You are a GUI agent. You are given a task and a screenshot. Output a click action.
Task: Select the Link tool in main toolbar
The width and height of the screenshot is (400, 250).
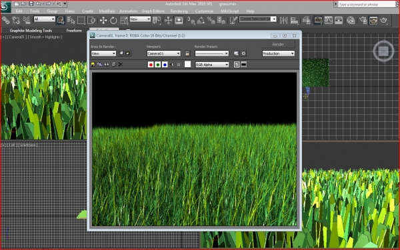tap(5, 20)
